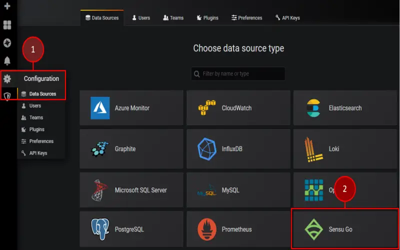The height and width of the screenshot is (250, 400).
Task: Click the plus Create icon in sidebar
Action: click(x=7, y=6)
